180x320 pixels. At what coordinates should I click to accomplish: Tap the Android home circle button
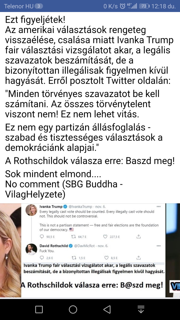(73, 309)
